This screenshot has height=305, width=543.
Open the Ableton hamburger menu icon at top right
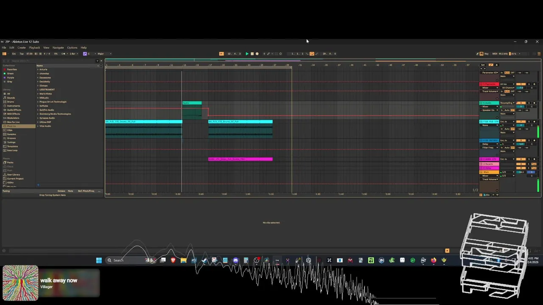[539, 54]
